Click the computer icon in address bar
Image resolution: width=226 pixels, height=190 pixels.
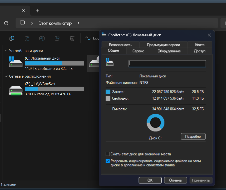coord(22,23)
